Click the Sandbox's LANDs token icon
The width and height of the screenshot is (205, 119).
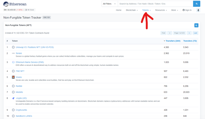click(x=13, y=116)
